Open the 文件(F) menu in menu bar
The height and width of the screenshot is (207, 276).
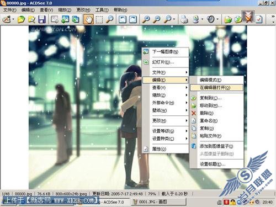coord(10,10)
